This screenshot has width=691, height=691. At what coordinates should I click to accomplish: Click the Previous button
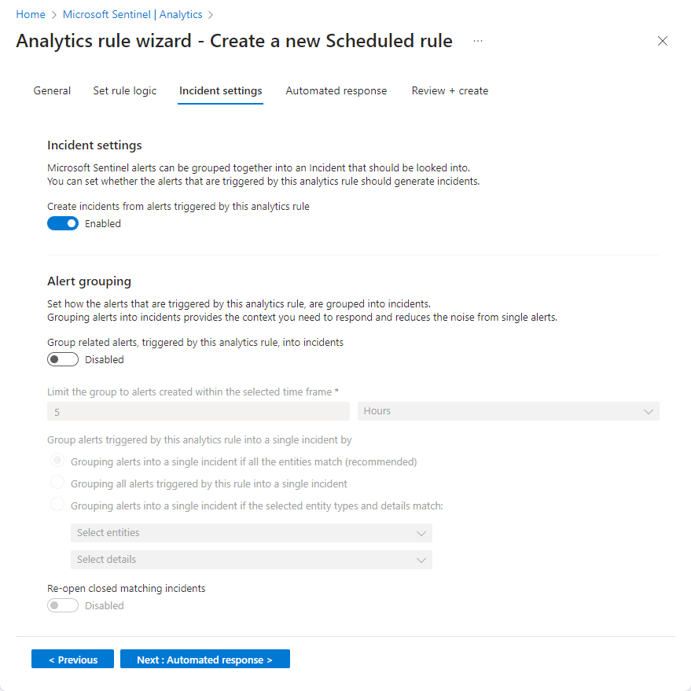click(x=72, y=659)
